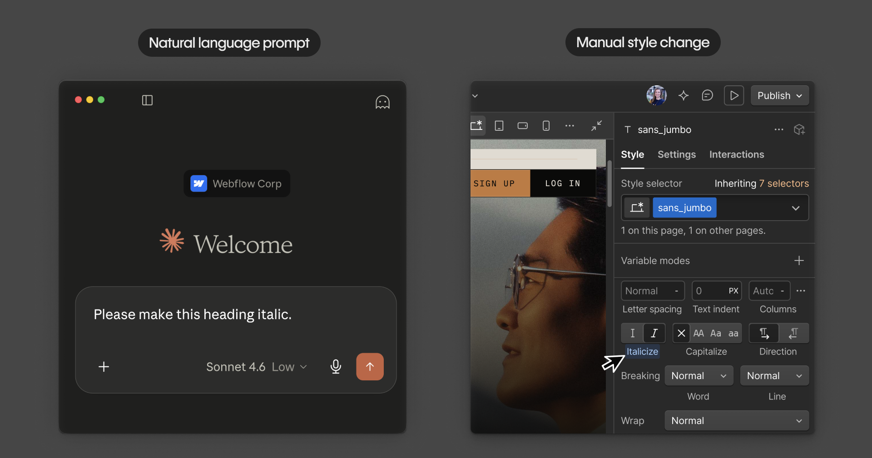Select the regular non-italic text style button
The height and width of the screenshot is (458, 872).
(632, 333)
